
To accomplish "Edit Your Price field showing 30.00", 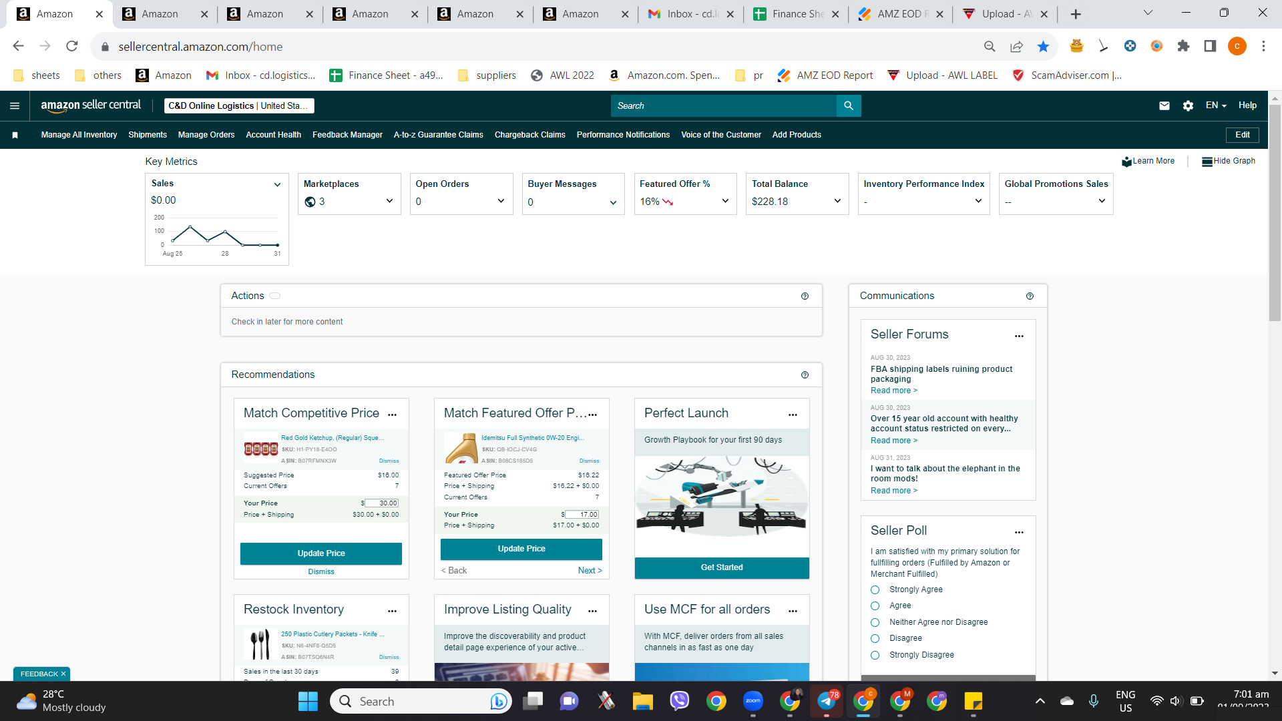I will [x=382, y=503].
